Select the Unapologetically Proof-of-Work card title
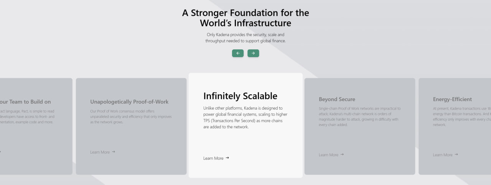This screenshot has width=491, height=185. [x=129, y=102]
